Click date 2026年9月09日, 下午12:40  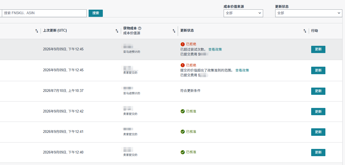[63, 152]
